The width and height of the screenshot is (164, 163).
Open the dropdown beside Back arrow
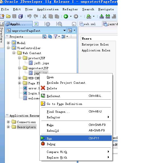click(71, 16)
